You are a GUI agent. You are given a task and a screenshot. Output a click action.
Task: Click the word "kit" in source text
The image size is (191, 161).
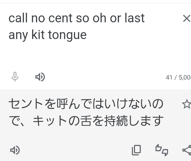[38, 35]
